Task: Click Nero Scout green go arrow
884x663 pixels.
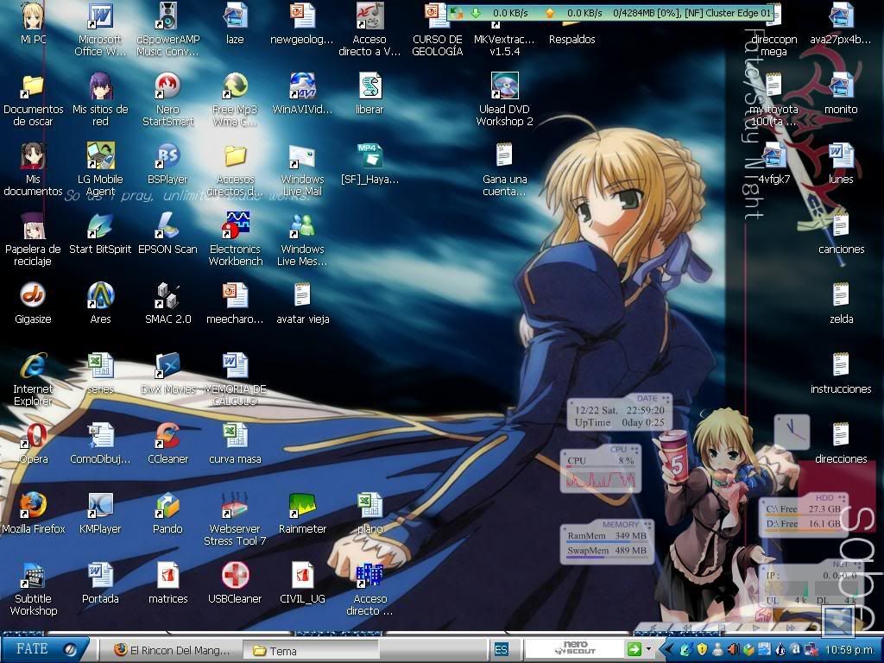Action: [635, 649]
